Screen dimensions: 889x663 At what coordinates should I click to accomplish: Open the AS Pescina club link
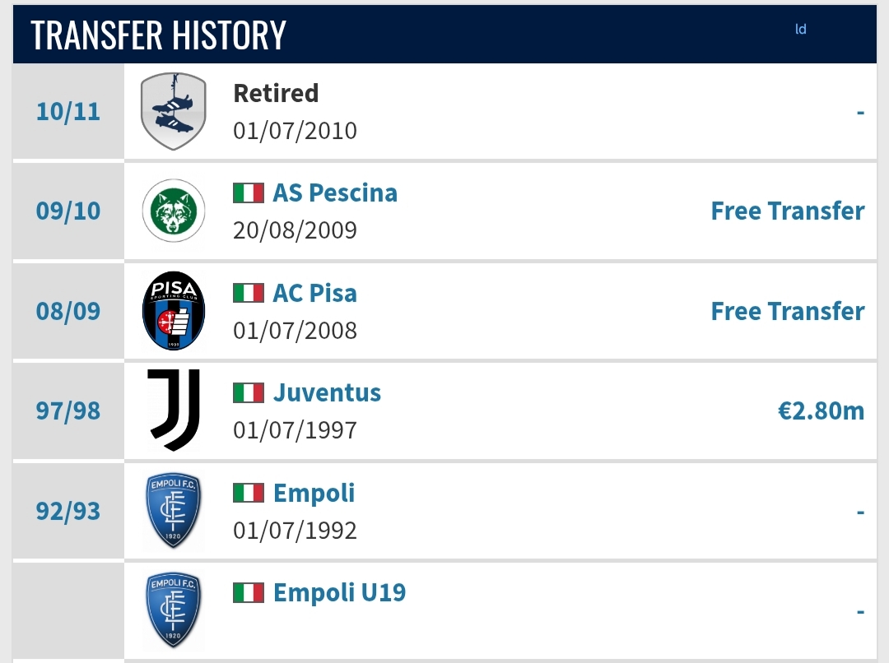click(x=335, y=193)
